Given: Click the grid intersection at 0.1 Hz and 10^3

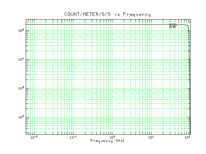Looking at the screenshot, I should [73, 89].
